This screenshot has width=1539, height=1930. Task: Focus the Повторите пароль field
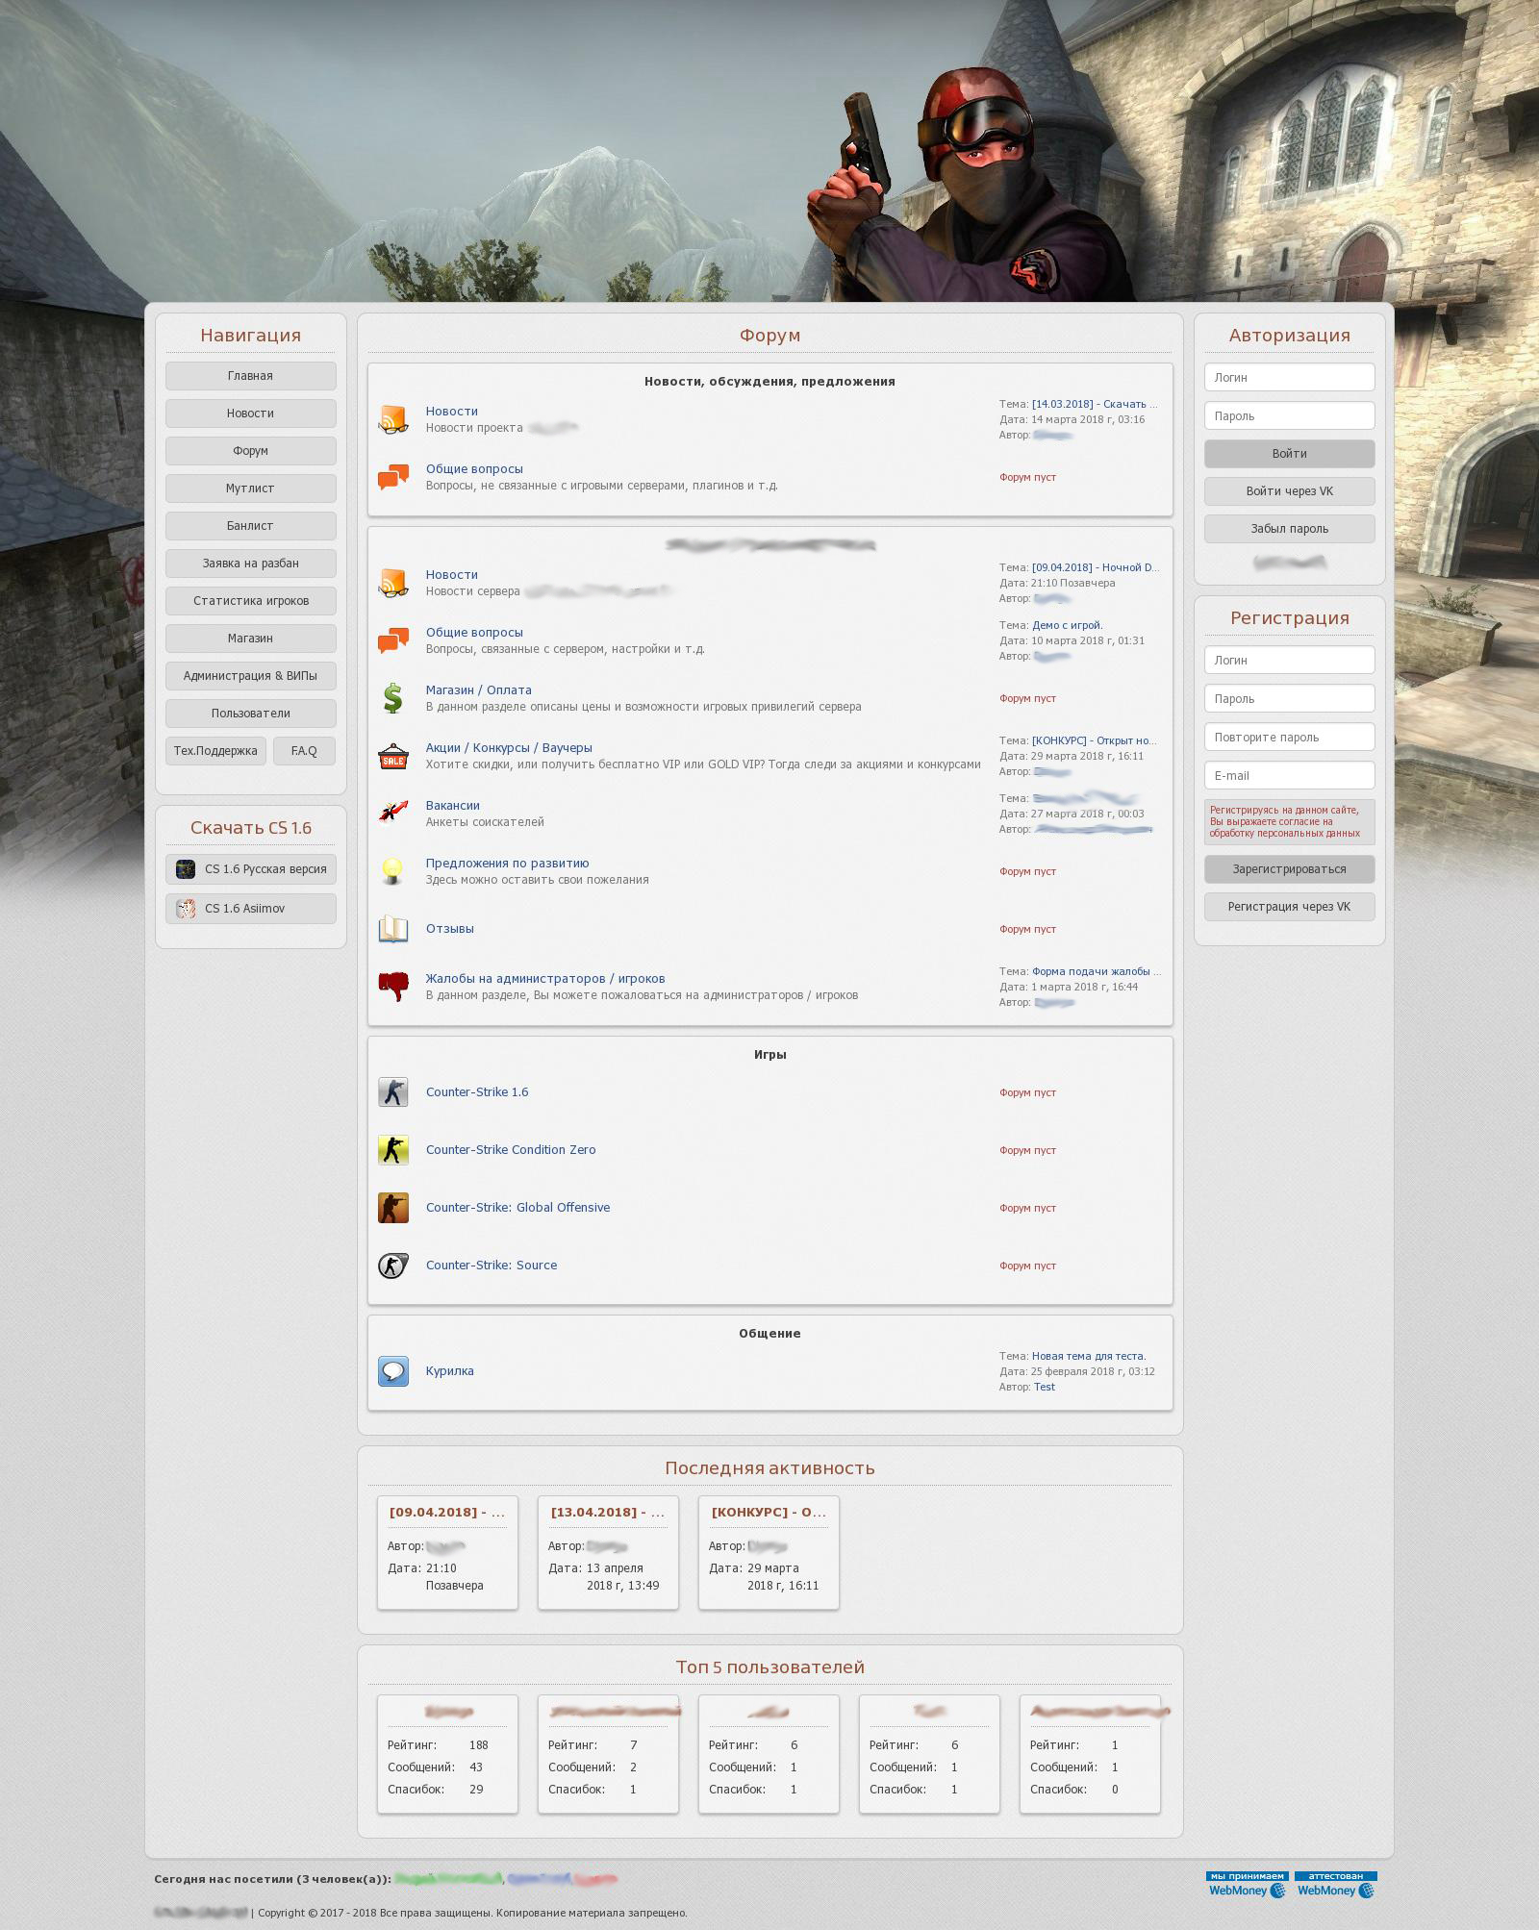tap(1290, 737)
